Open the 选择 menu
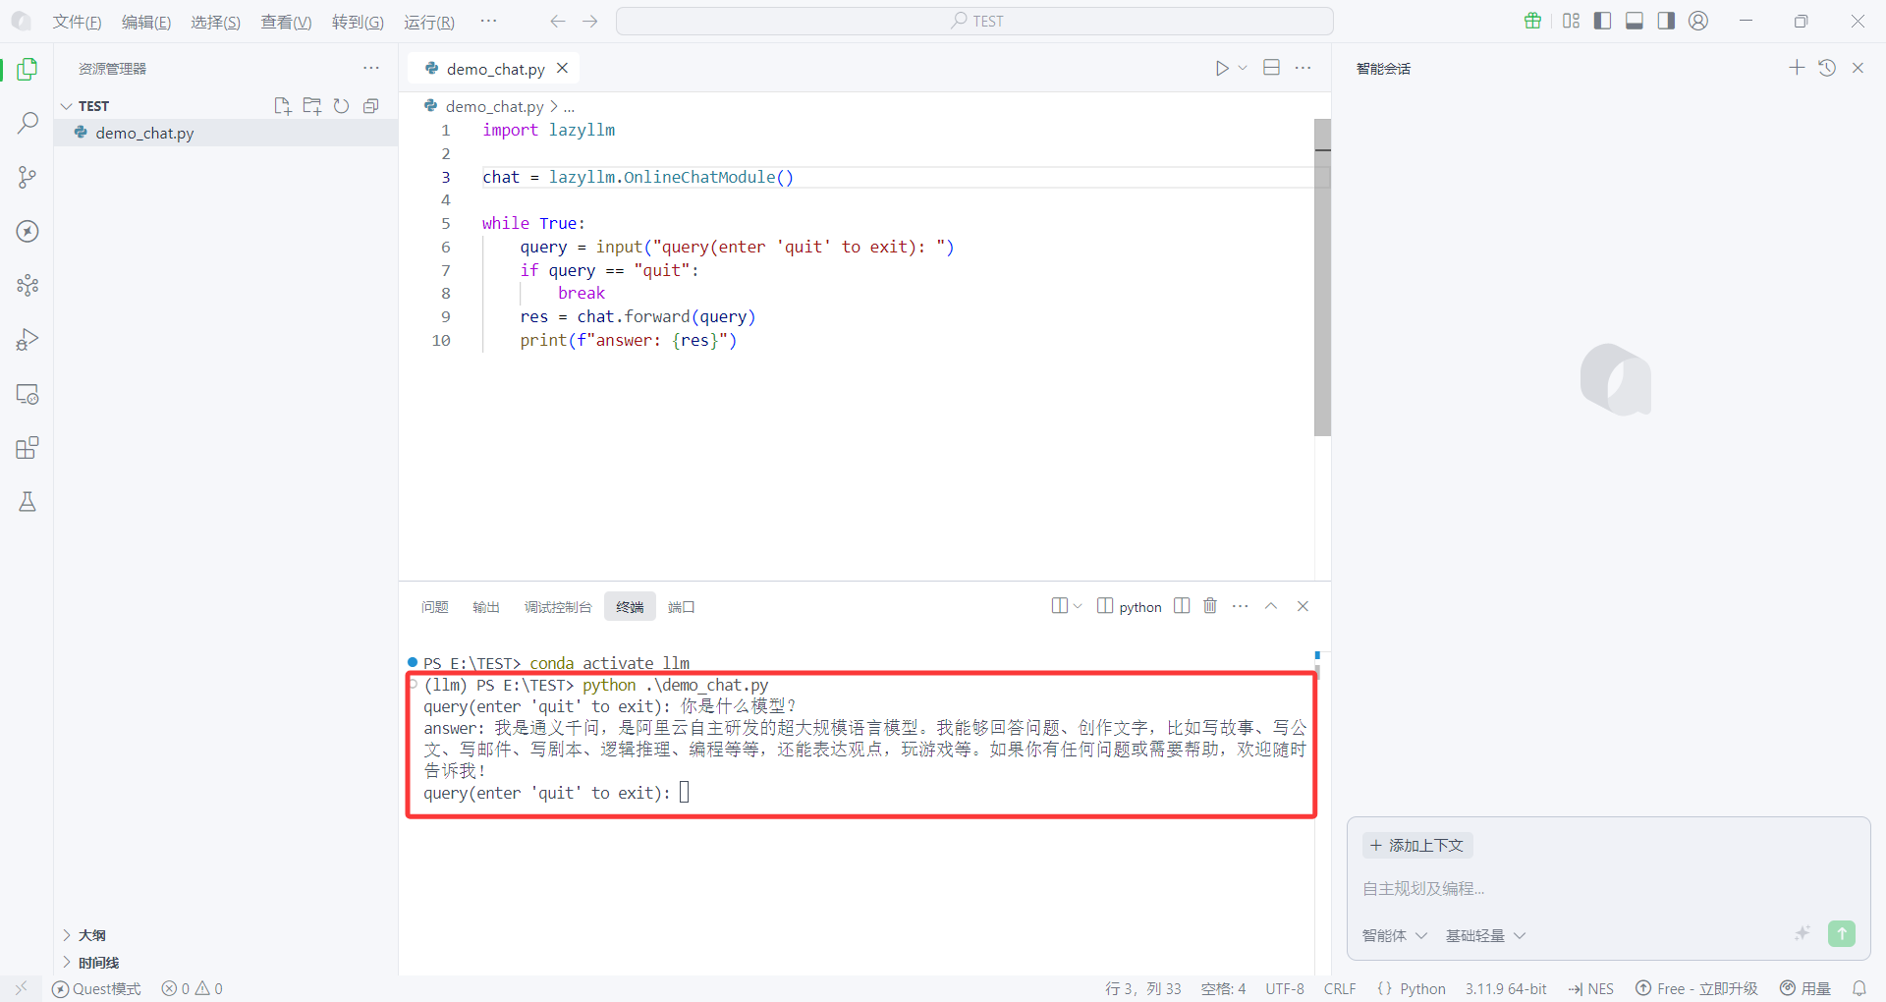 point(215,22)
